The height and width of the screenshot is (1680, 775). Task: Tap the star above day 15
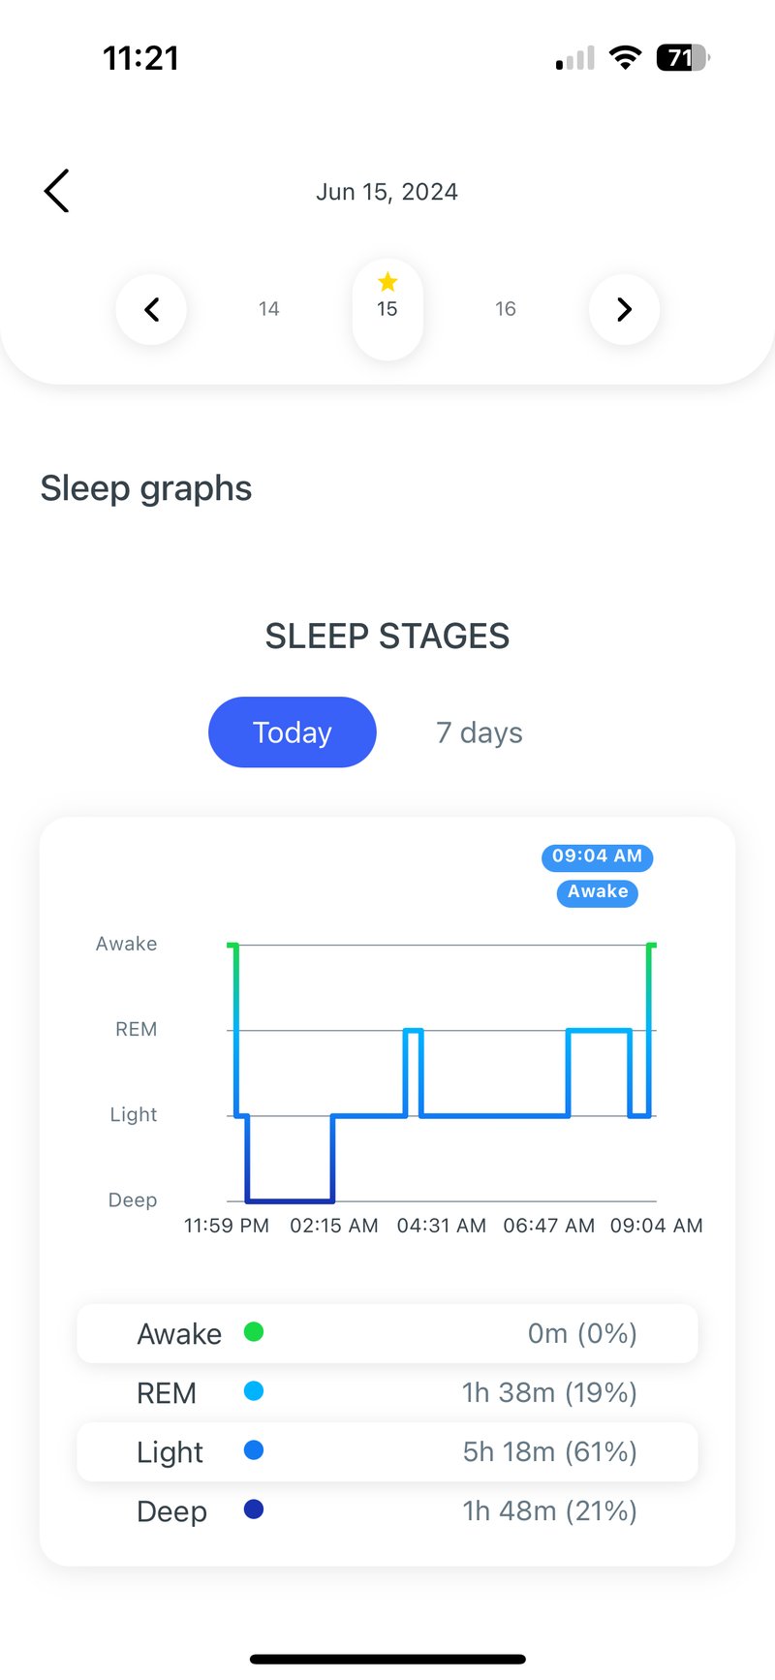387,281
